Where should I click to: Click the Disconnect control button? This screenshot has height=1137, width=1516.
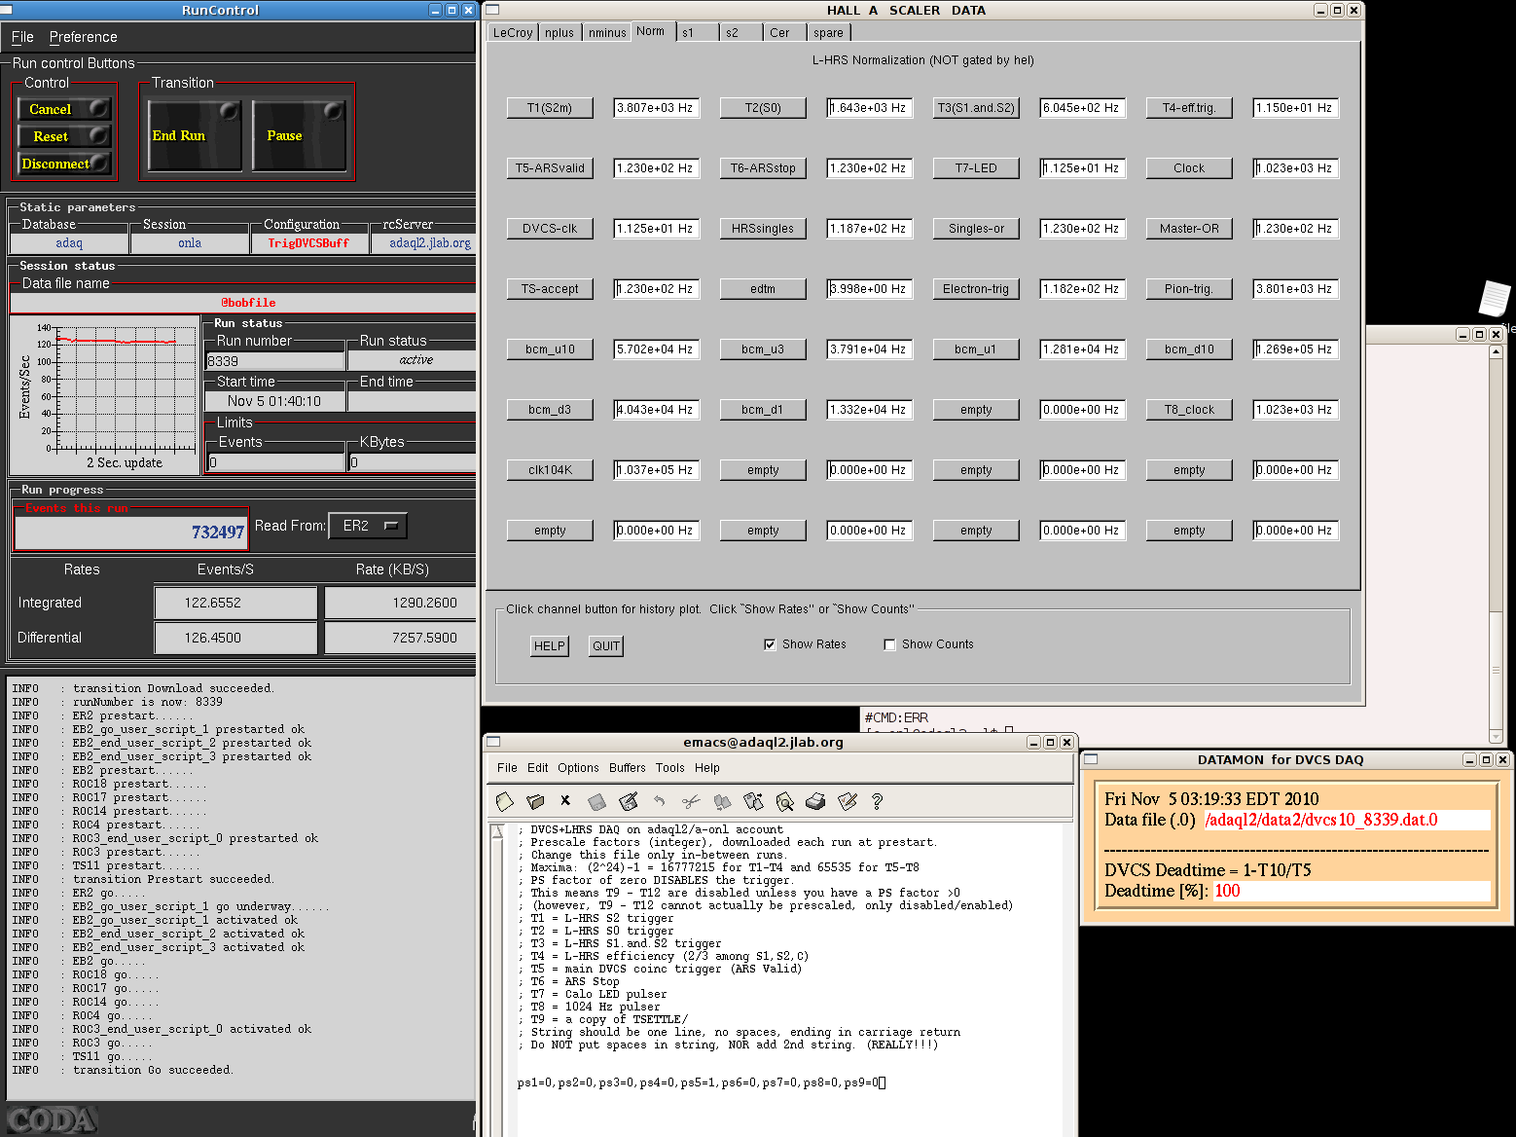click(x=64, y=164)
